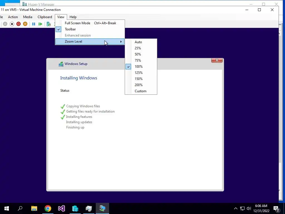This screenshot has width=285, height=214.
Task: Set zoom level to 25%
Action: (141, 48)
